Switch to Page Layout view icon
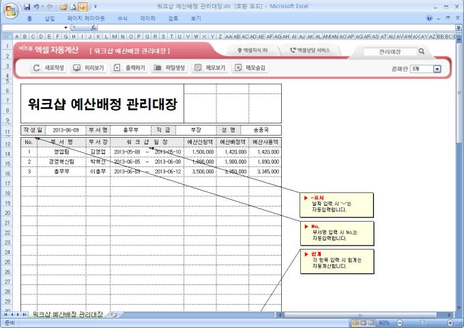The image size is (464, 328). click(x=364, y=323)
